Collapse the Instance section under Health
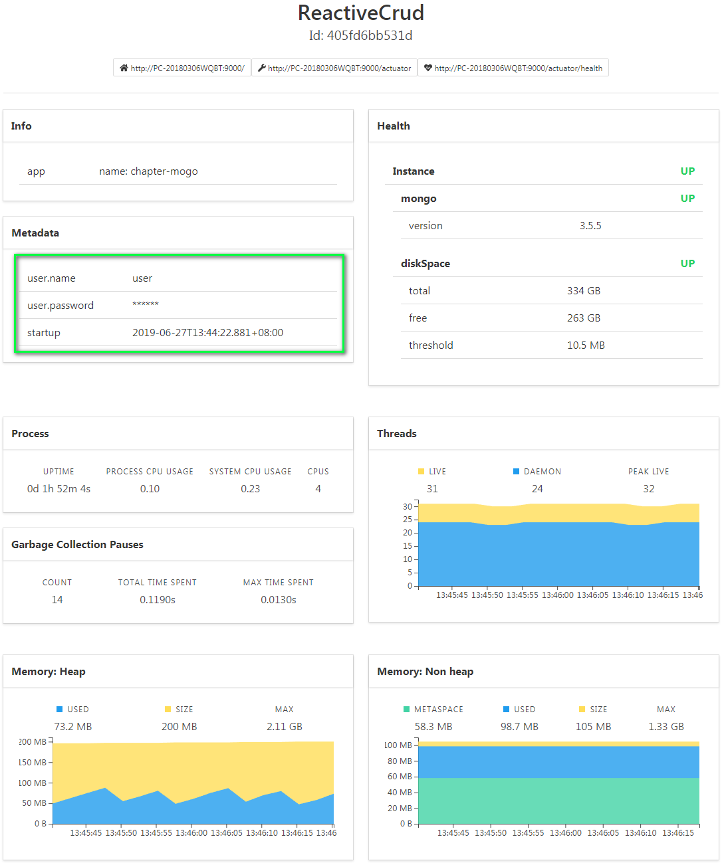This screenshot has height=863, width=722. click(x=414, y=171)
